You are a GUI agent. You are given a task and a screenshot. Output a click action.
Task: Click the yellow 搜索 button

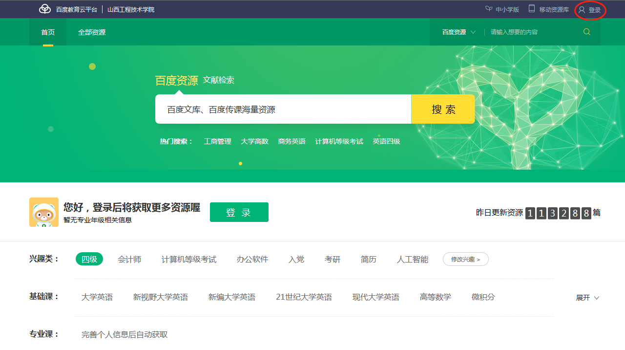443,109
